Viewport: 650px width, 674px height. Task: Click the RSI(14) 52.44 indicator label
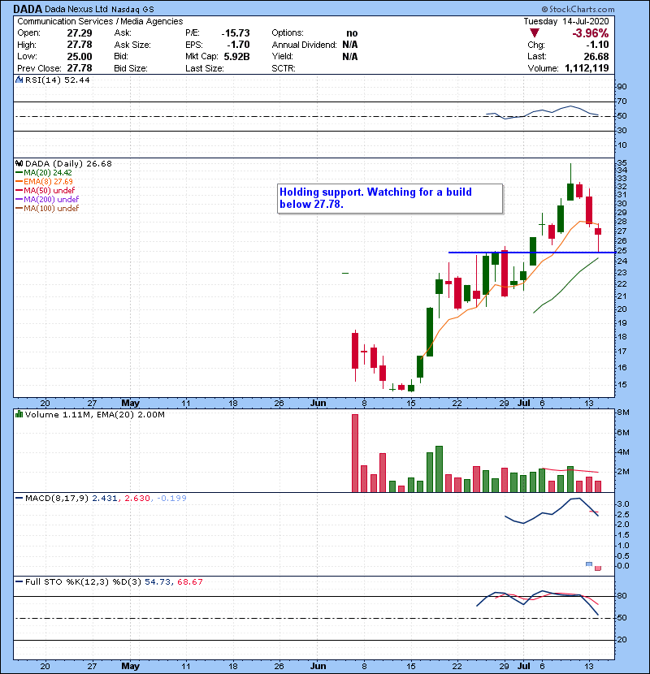[58, 80]
